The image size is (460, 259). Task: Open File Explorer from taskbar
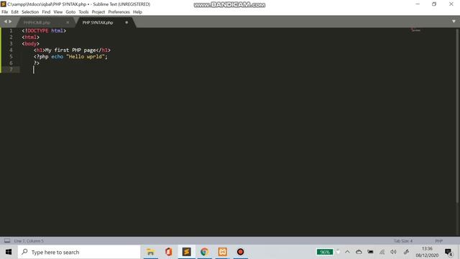150,252
